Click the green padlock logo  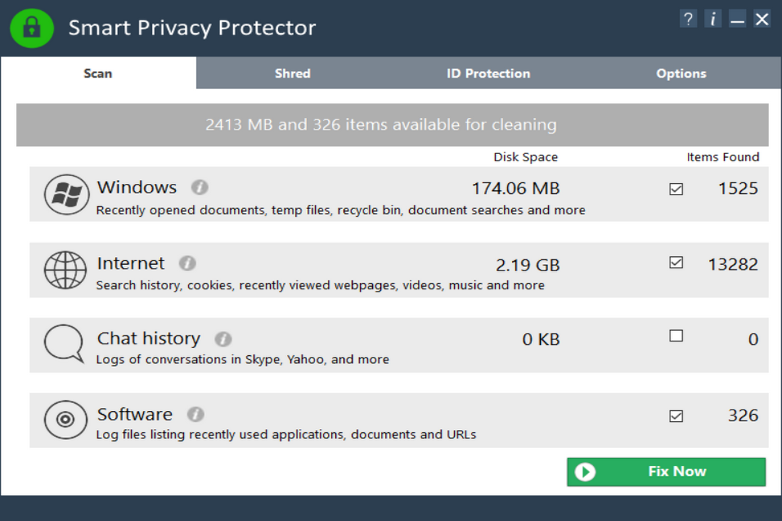31,28
